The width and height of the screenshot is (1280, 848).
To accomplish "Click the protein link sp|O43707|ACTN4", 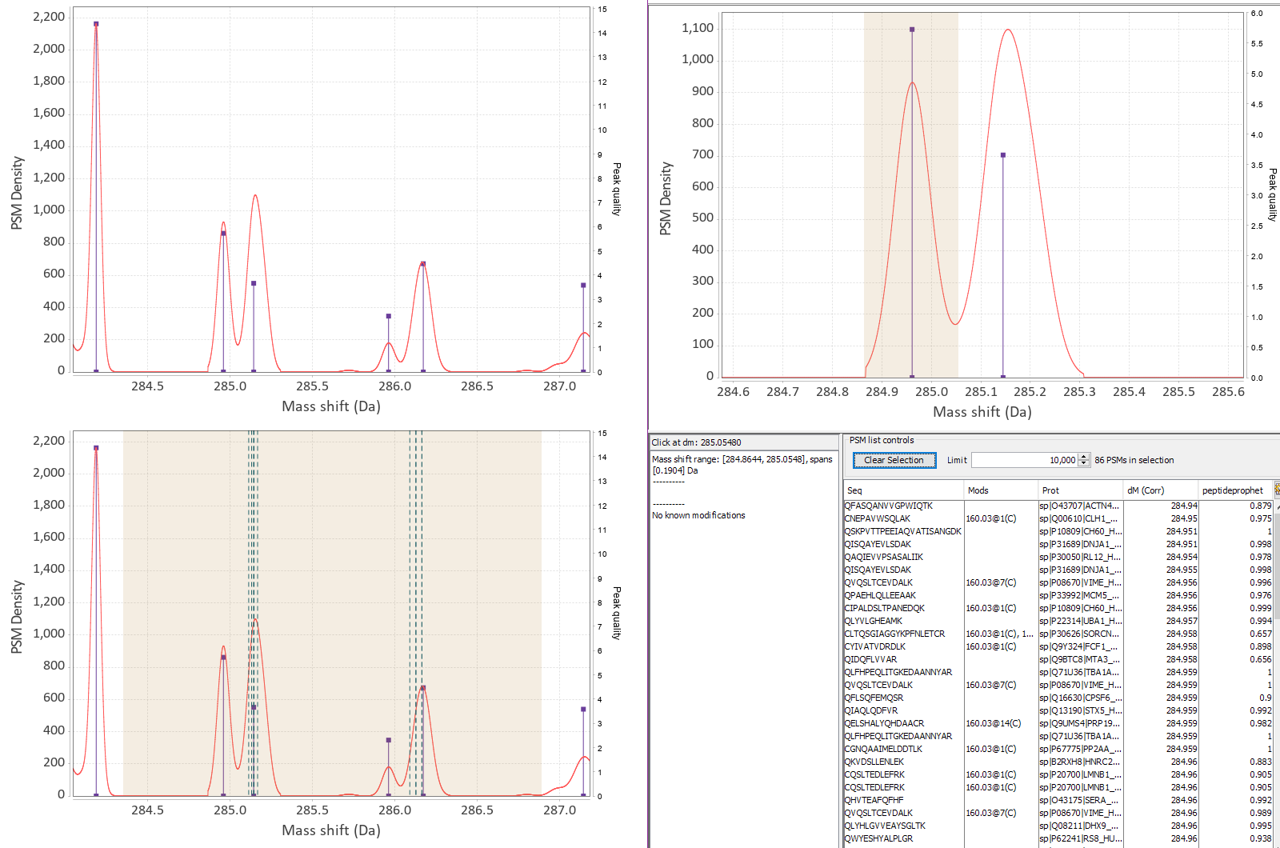I will (x=1078, y=506).
